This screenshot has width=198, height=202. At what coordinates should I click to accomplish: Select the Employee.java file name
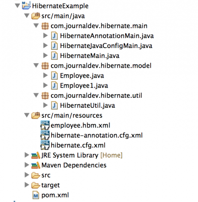82,76
